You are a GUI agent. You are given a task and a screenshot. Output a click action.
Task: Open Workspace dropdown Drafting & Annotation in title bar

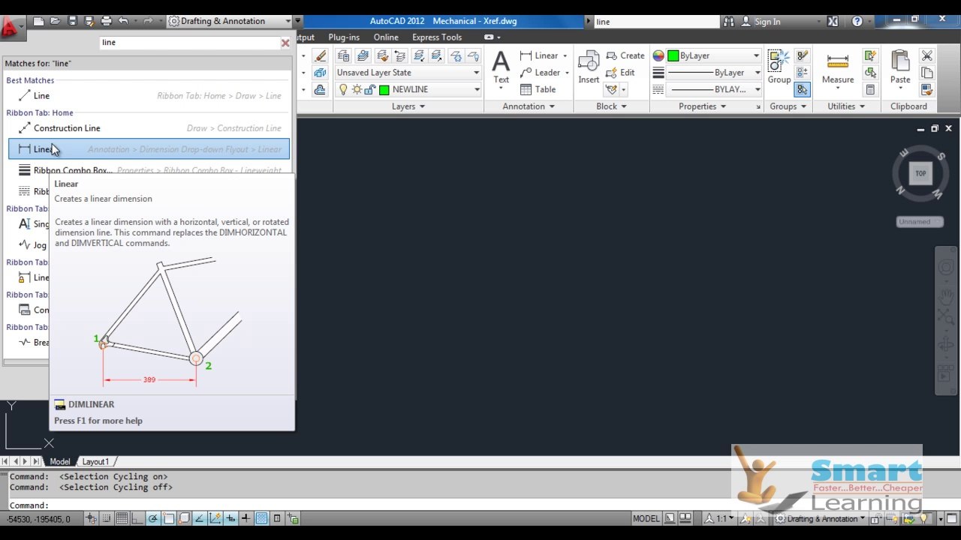point(229,21)
